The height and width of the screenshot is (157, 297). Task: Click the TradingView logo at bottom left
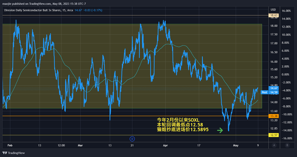pos(14,153)
